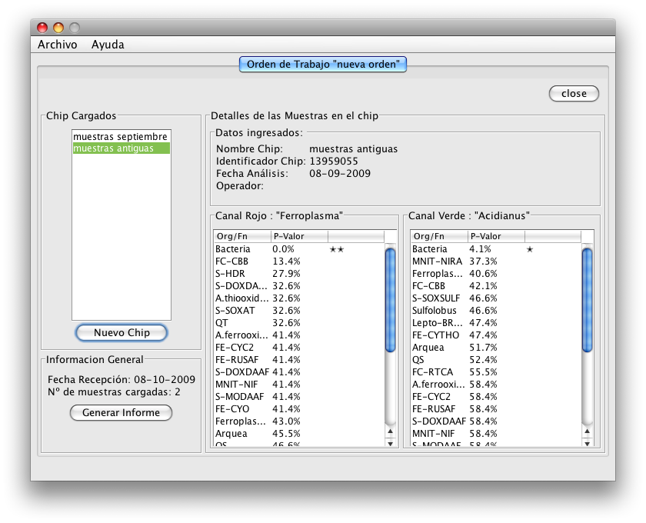Click the Canal Rojo vertical scrollbar thumb
Screen dimensions: 646x523
pos(390,300)
